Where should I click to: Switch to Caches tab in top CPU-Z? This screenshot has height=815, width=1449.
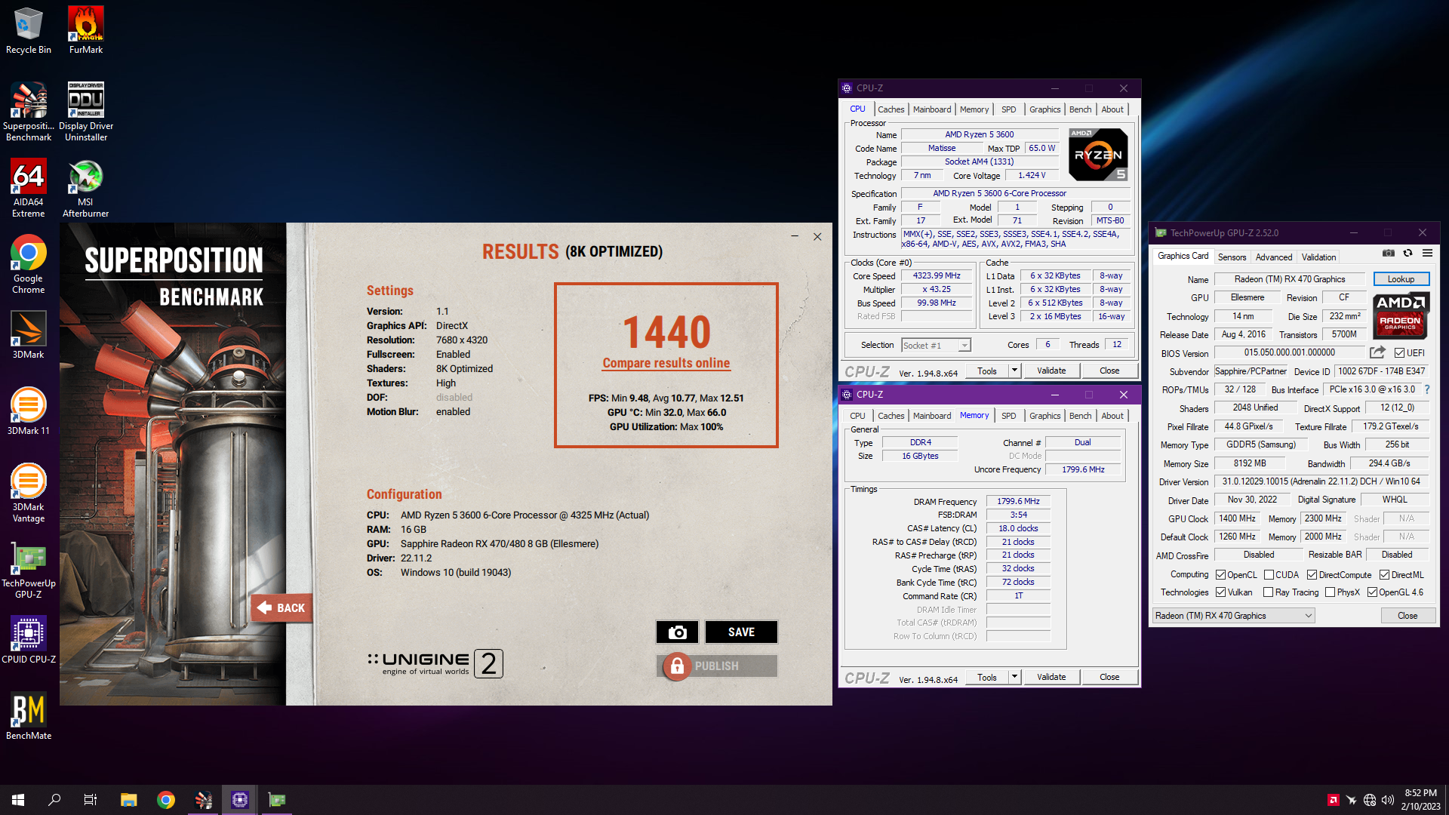[x=891, y=109]
